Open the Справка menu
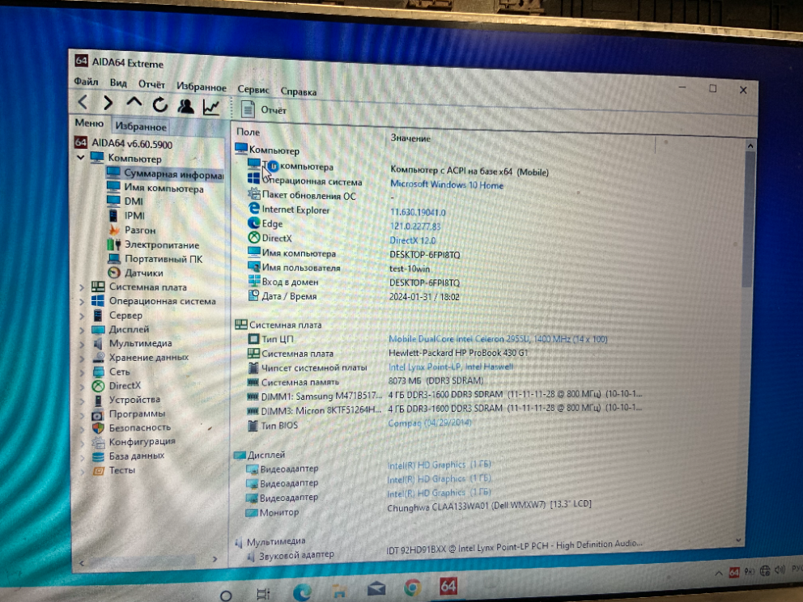This screenshot has height=602, width=803. [299, 91]
